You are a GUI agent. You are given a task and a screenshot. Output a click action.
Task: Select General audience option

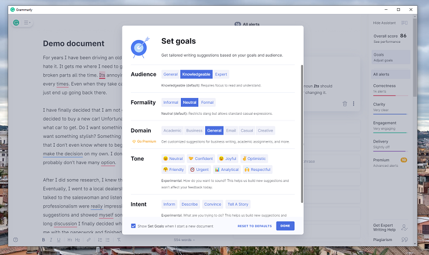170,74
